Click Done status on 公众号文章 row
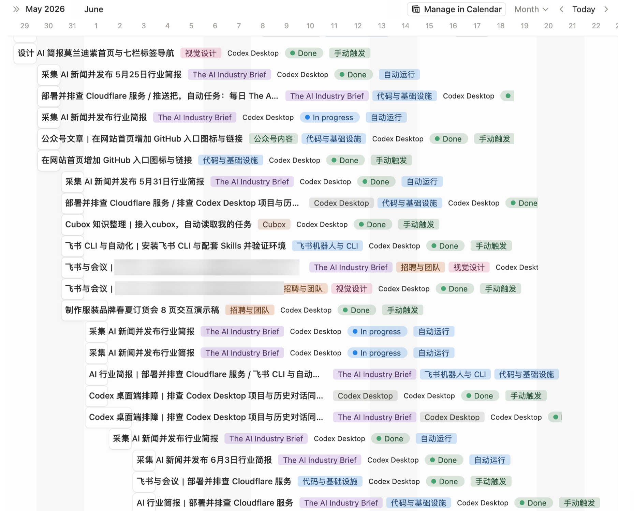634x511 pixels. tap(448, 139)
